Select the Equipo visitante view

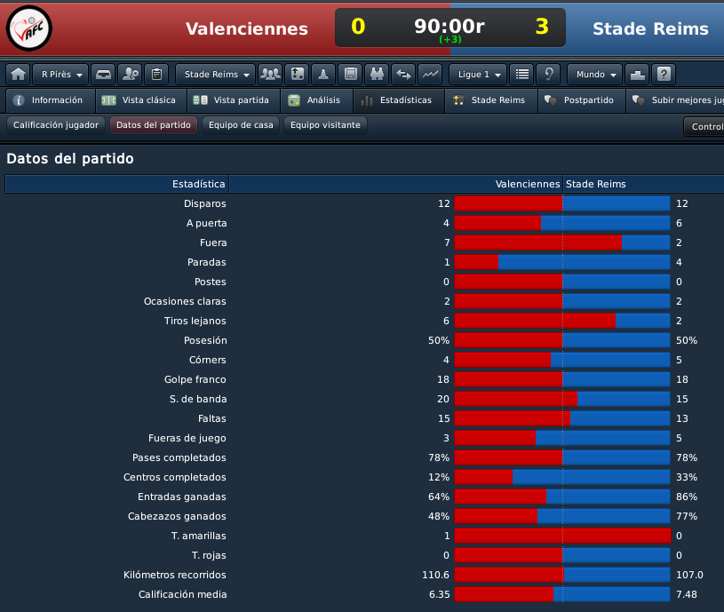click(325, 125)
